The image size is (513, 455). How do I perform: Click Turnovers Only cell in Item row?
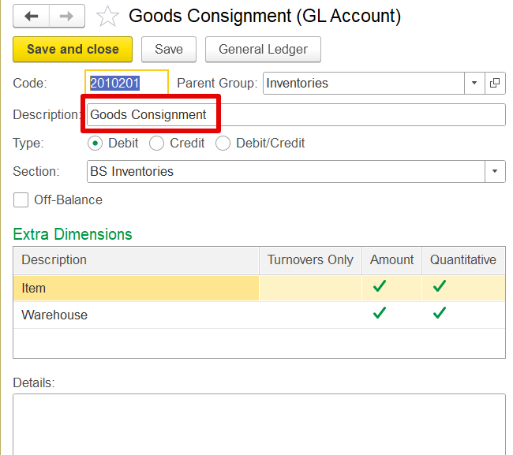pyautogui.click(x=310, y=288)
